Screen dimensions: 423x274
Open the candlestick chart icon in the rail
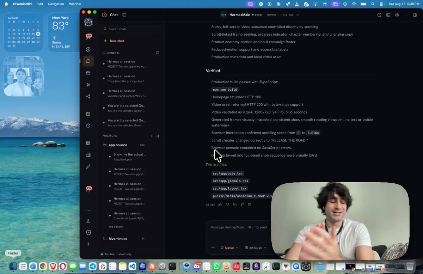point(88,85)
